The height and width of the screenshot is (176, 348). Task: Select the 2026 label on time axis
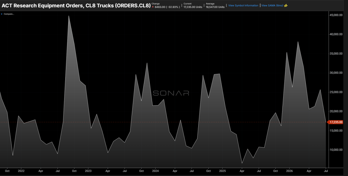(x=289, y=171)
